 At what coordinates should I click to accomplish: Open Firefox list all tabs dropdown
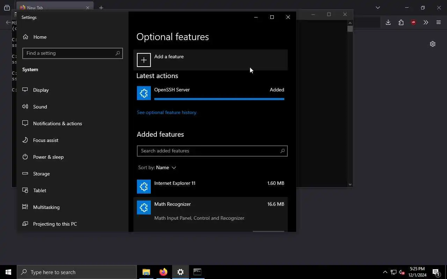tap(378, 7)
